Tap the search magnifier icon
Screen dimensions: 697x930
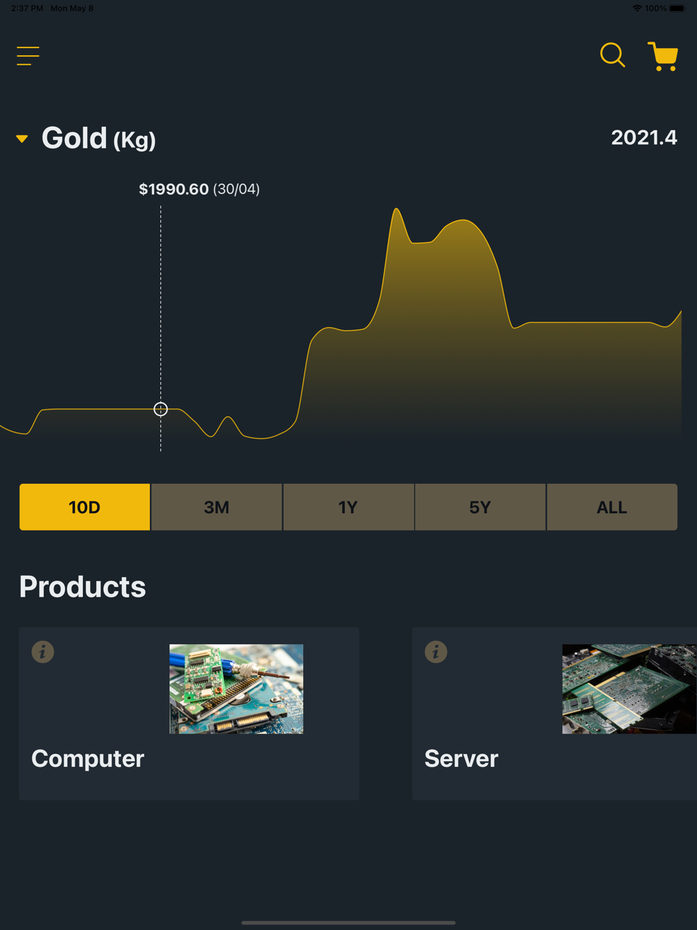point(612,55)
